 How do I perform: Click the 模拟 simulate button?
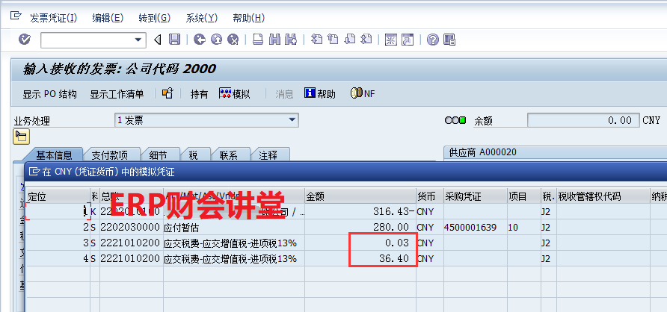pos(234,94)
